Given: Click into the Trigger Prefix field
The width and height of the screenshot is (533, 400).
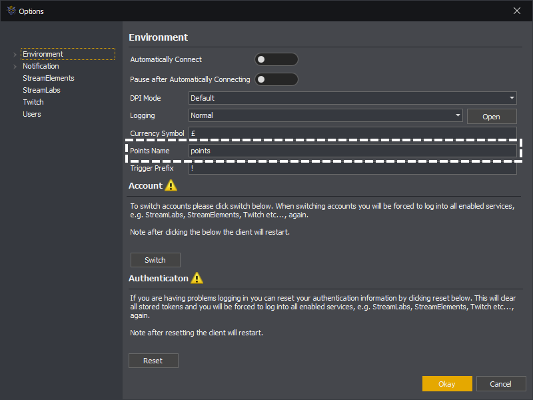Looking at the screenshot, I should click(x=352, y=169).
